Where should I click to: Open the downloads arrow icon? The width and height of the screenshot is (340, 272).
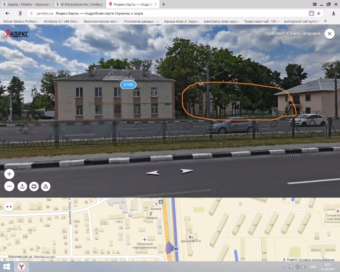click(x=334, y=13)
